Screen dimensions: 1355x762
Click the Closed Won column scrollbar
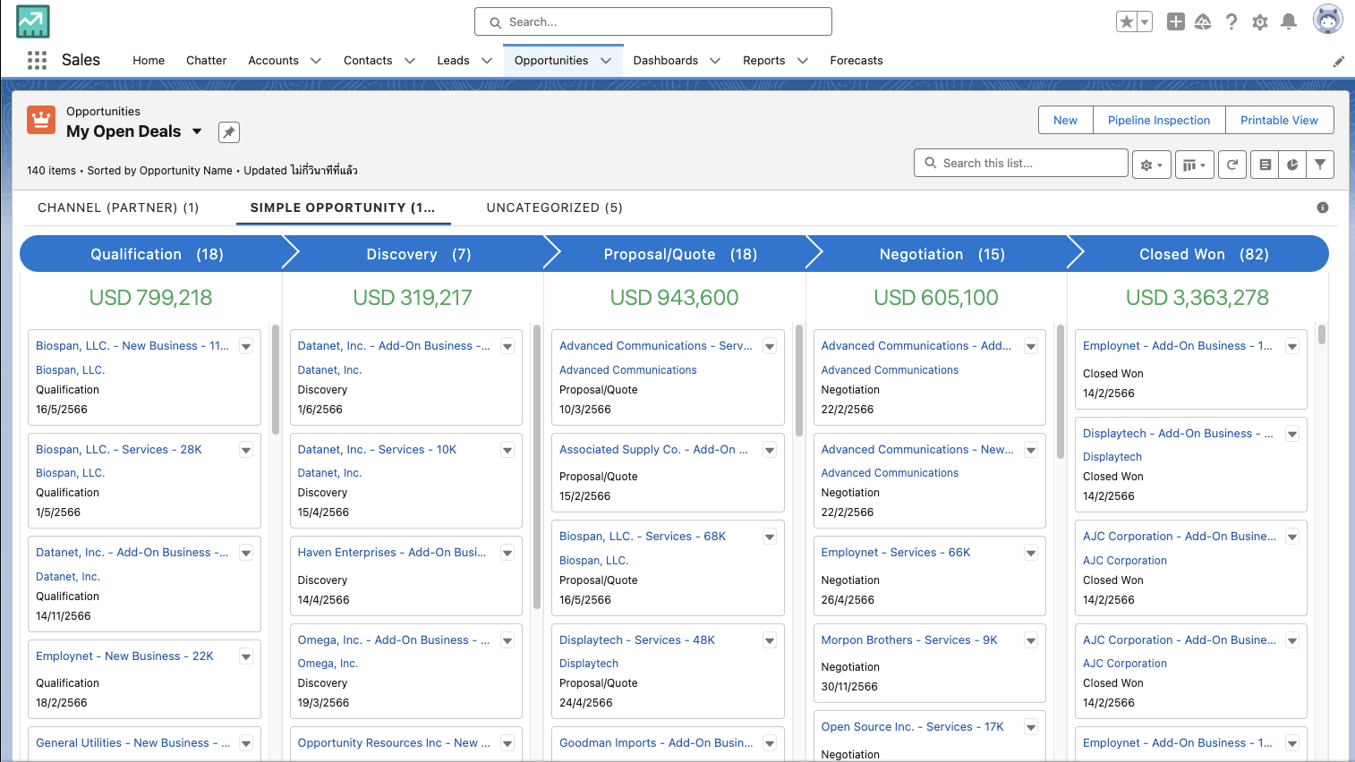pos(1322,335)
